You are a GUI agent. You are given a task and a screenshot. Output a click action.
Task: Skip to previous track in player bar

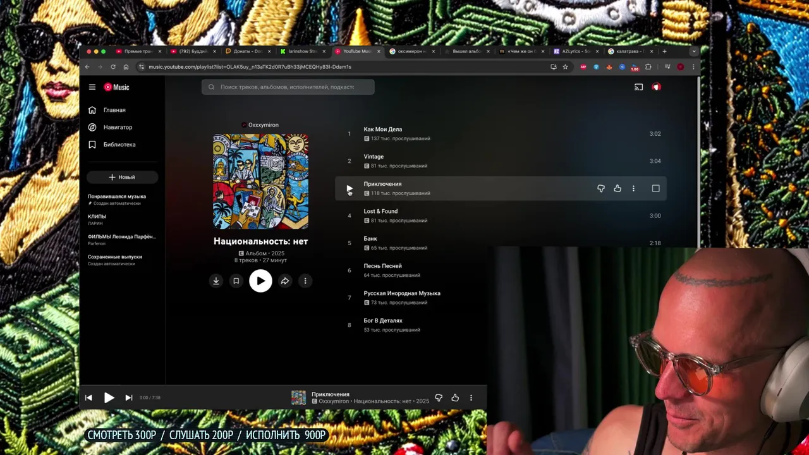point(88,397)
